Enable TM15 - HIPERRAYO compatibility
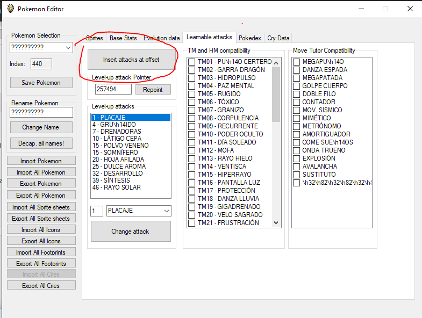Image resolution: width=422 pixels, height=318 pixels. [x=191, y=175]
